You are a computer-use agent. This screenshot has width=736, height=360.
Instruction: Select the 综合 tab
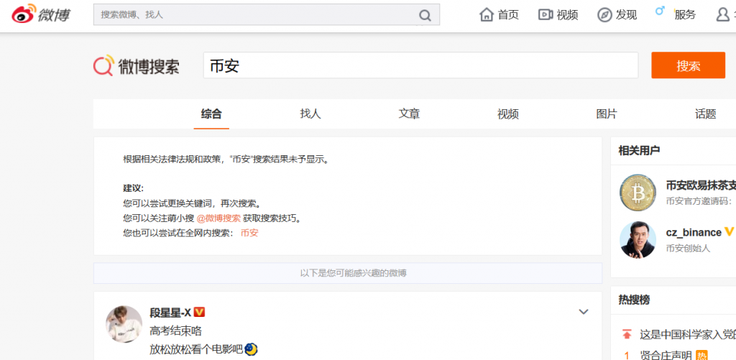coord(211,114)
